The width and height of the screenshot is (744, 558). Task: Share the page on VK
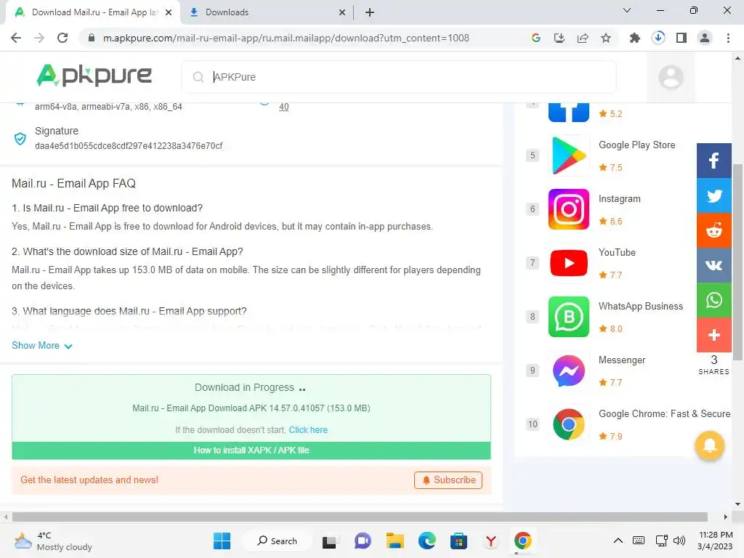(x=713, y=265)
